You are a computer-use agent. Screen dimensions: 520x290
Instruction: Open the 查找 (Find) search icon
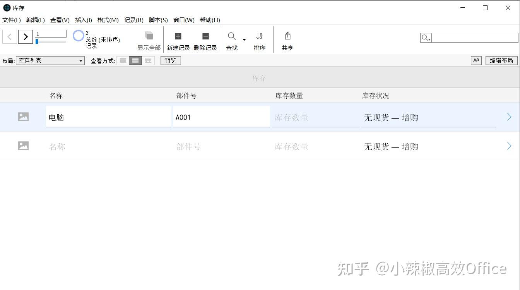click(231, 36)
